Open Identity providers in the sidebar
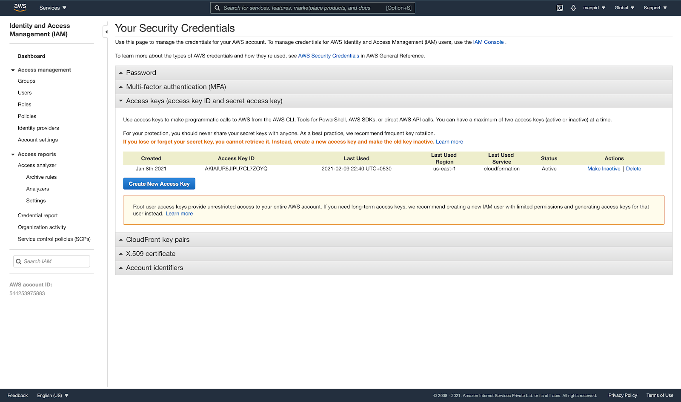This screenshot has height=402, width=681. [x=38, y=128]
